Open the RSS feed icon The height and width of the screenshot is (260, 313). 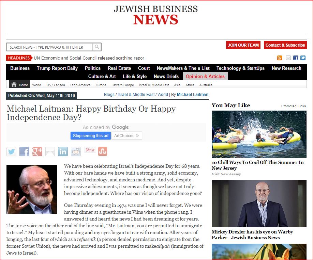click(280, 58)
